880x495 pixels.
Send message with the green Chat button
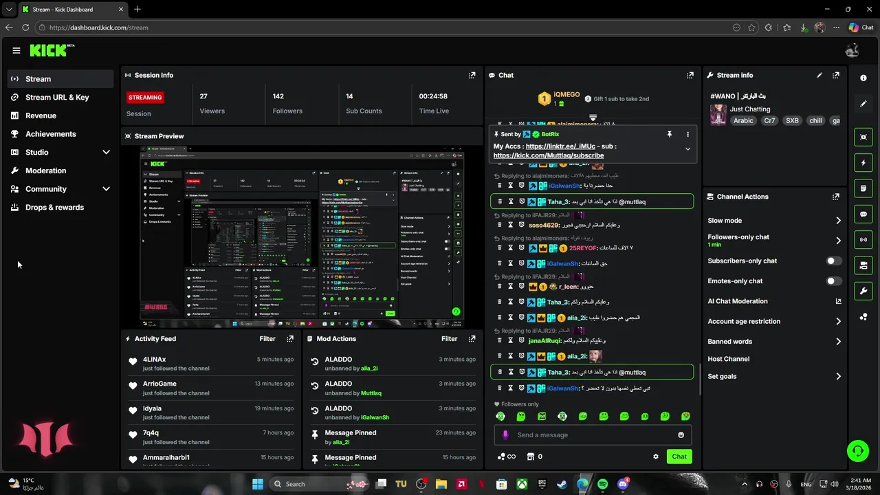(x=679, y=456)
